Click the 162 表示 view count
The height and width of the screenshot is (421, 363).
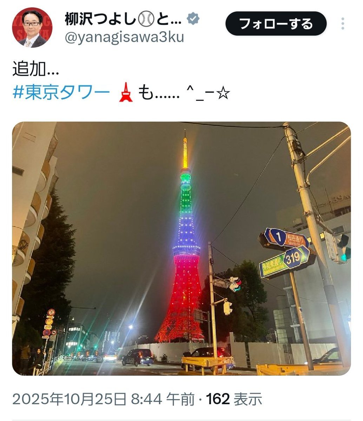coord(234,399)
